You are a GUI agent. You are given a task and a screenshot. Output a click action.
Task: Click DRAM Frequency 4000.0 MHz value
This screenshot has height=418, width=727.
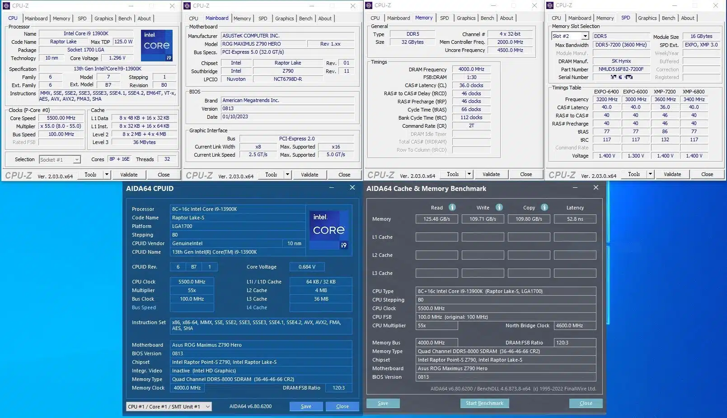471,70
